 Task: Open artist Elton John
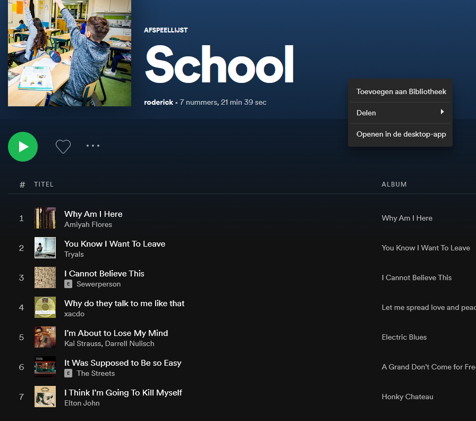click(x=82, y=403)
